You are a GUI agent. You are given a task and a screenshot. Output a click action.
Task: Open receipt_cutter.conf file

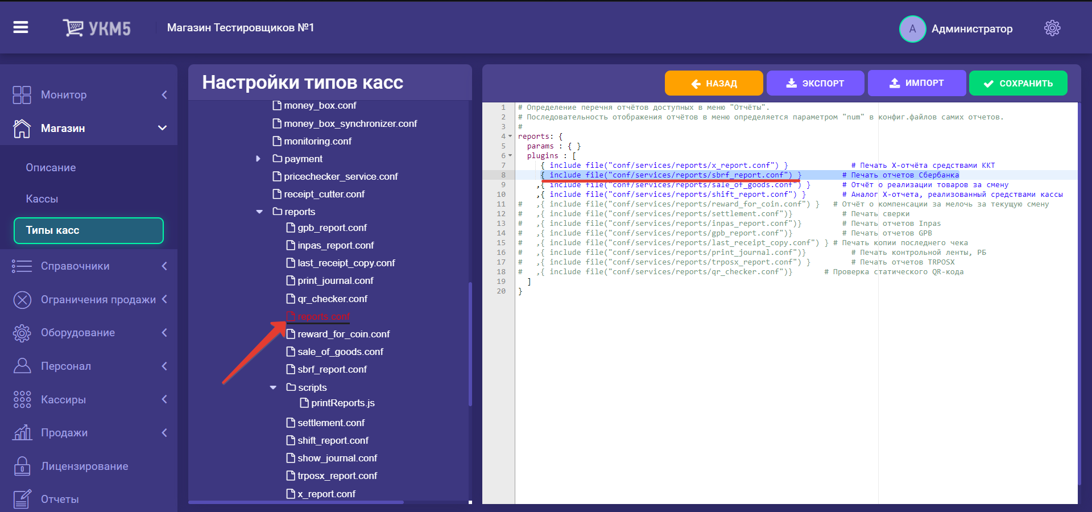click(324, 194)
